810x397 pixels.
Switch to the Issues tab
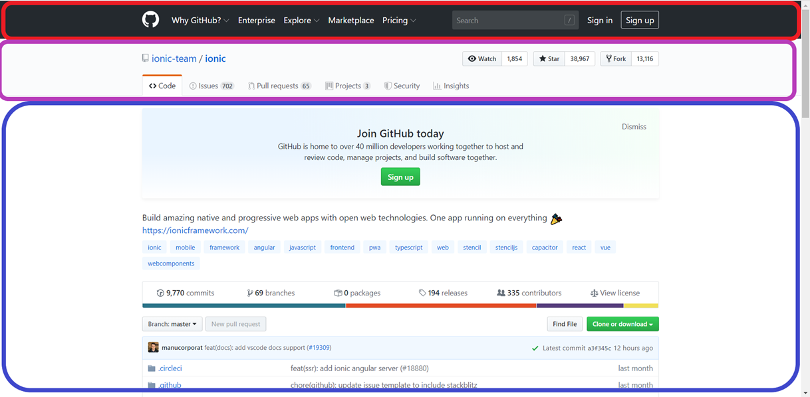[x=211, y=86]
